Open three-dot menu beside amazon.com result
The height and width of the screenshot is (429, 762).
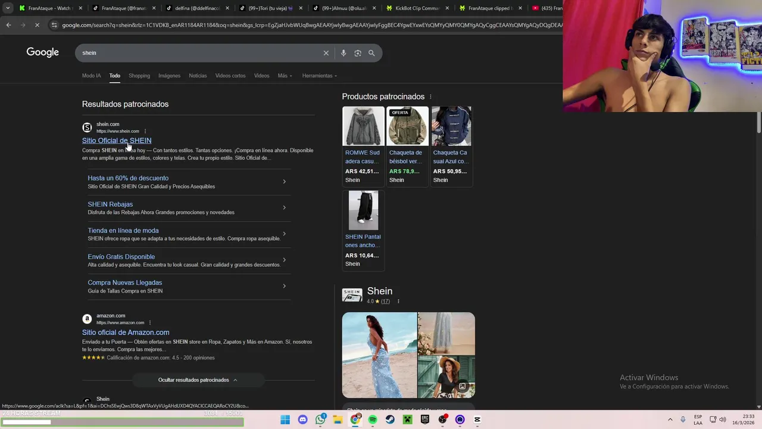150,322
